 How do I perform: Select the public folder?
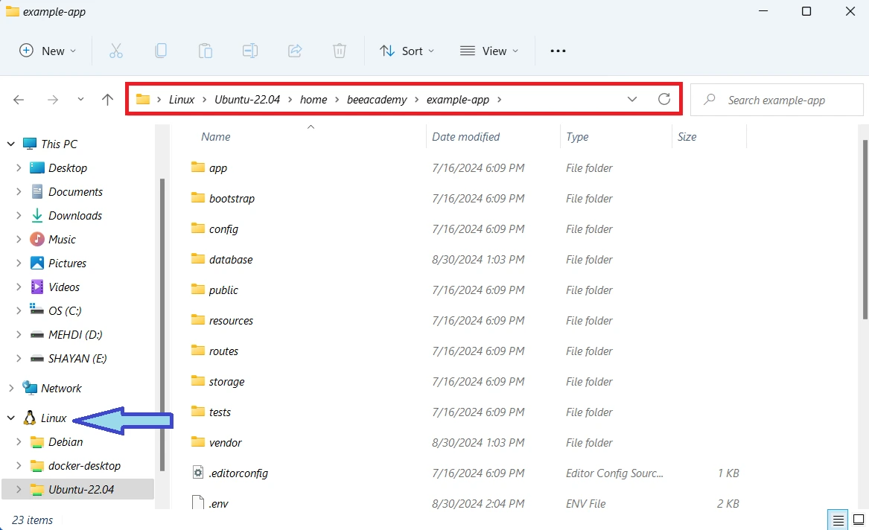pyautogui.click(x=223, y=290)
